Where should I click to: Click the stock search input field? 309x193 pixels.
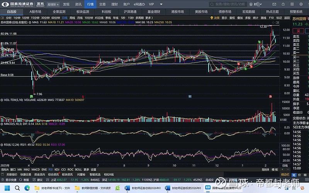coord(228,4)
